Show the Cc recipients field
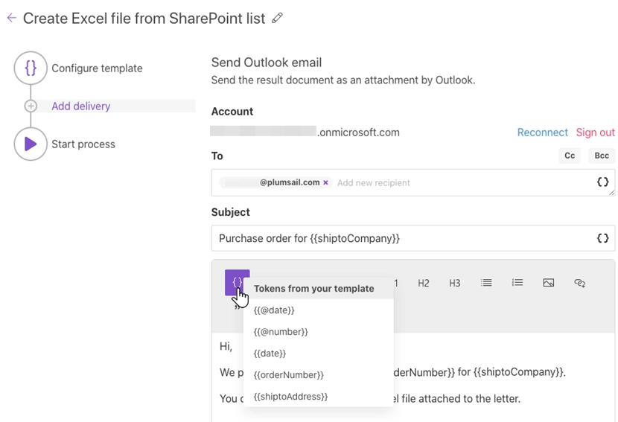Viewport: 618px width, 422px height. (x=570, y=156)
